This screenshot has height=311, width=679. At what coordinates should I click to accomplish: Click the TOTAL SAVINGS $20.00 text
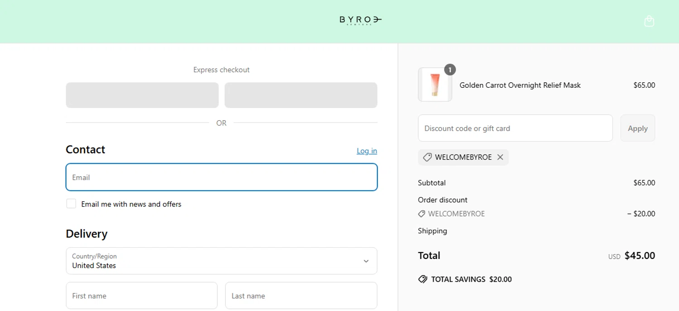pyautogui.click(x=471, y=279)
